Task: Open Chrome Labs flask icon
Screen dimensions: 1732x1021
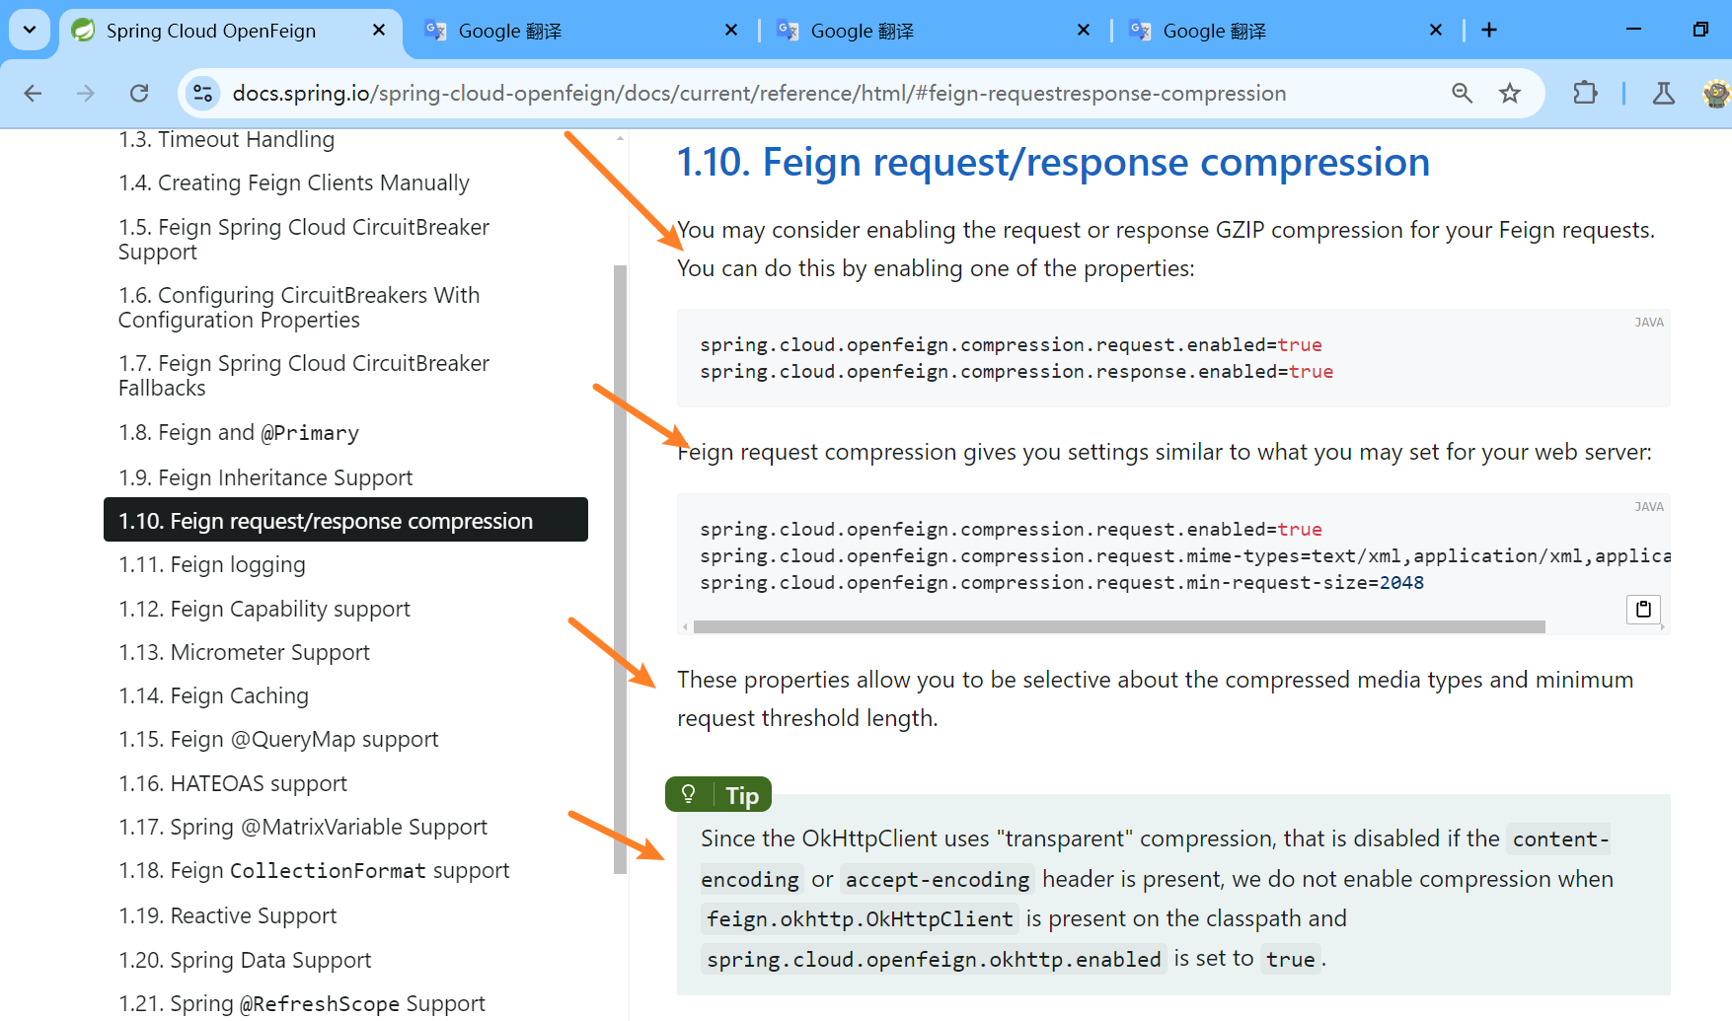Action: click(1664, 93)
